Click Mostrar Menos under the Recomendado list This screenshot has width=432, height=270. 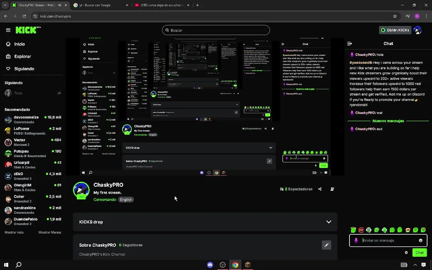pyautogui.click(x=49, y=232)
